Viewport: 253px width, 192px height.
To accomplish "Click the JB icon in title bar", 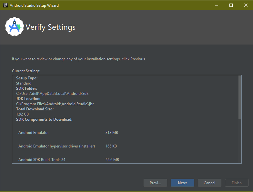I will point(5,5).
